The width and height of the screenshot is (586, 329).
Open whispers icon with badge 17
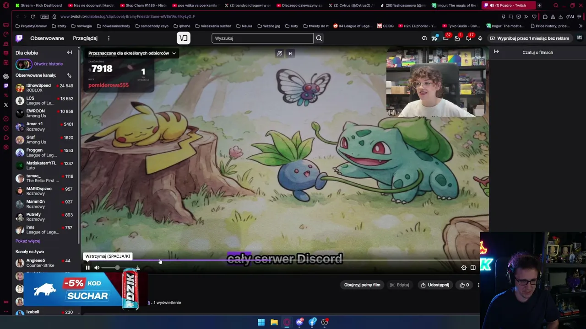(x=469, y=38)
